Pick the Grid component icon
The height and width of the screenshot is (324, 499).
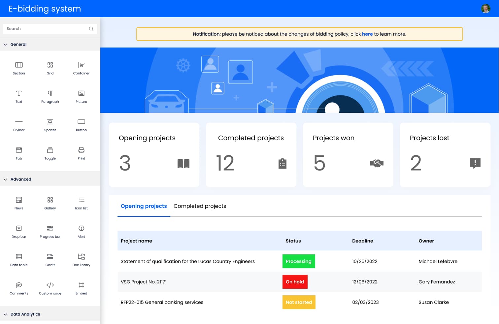tap(50, 65)
